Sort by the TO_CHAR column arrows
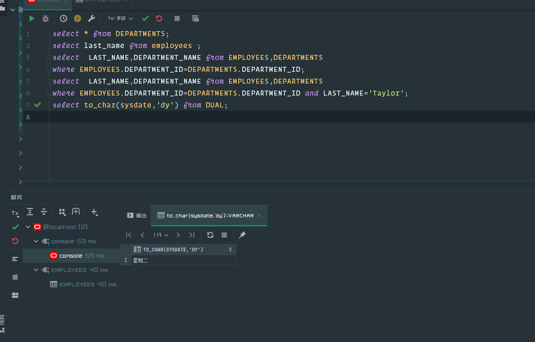The width and height of the screenshot is (535, 342). 230,249
